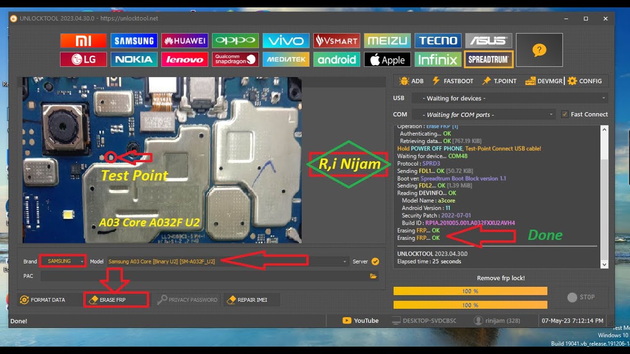Switch to the ADB tab
Viewport: 630px width, 354px height.
(411, 81)
